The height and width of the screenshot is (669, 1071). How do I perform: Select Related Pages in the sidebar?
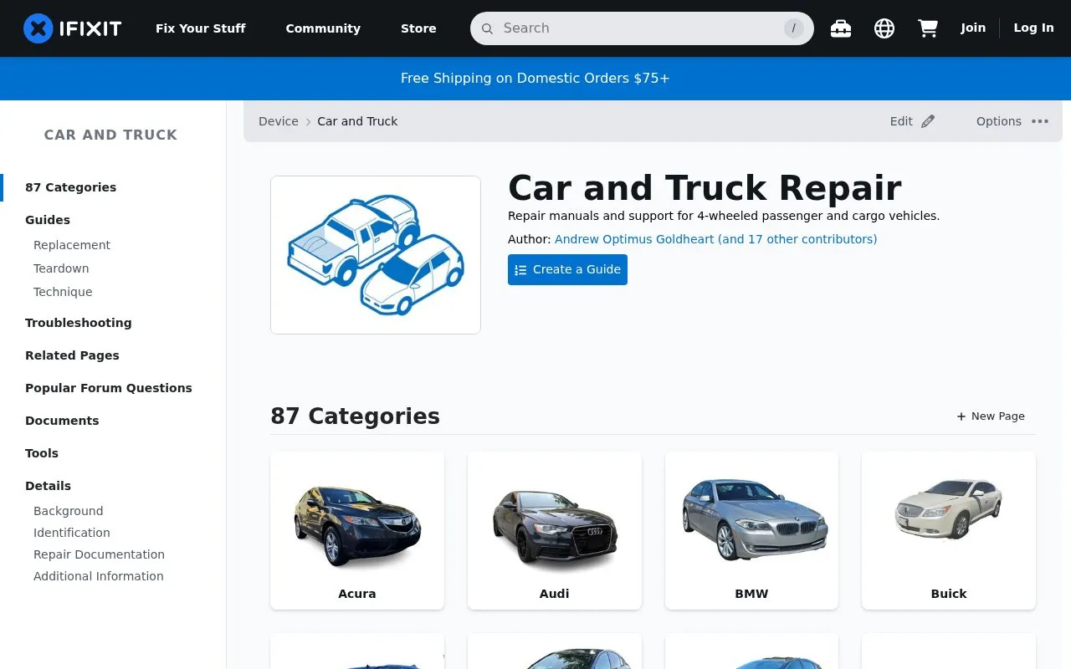tap(72, 355)
